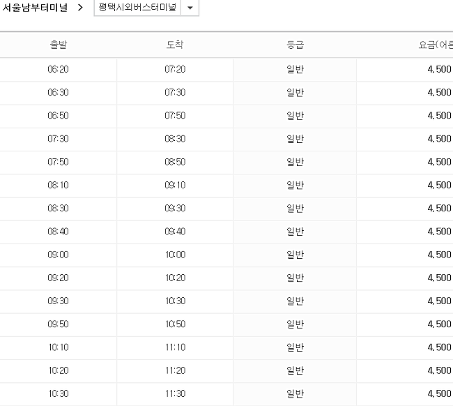Screen dimensions: 453x406
Task: Select the 09:30 departure time cell
Action: point(58,301)
